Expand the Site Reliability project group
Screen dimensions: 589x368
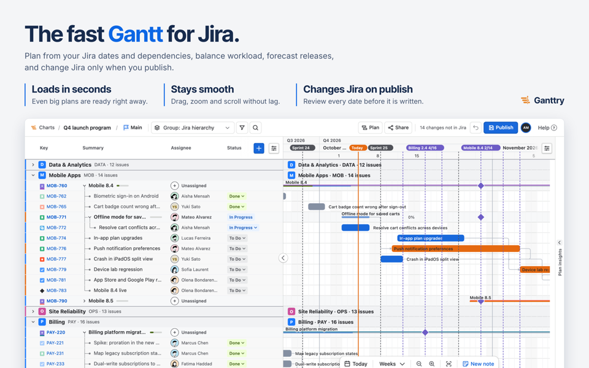pos(33,312)
